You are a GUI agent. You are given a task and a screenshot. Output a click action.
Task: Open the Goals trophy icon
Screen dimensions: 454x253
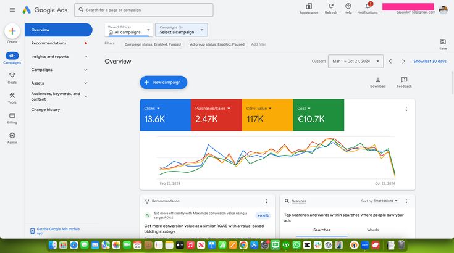[x=12, y=76]
